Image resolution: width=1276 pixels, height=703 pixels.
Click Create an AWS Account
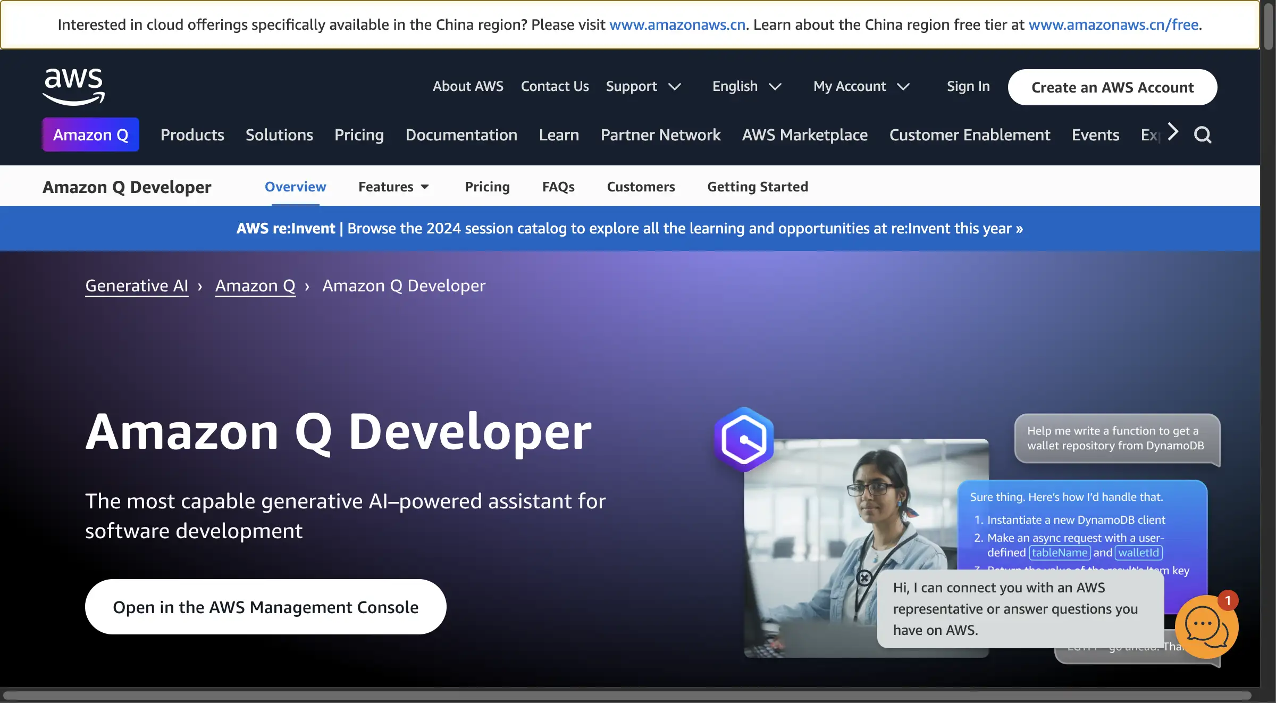click(1112, 87)
